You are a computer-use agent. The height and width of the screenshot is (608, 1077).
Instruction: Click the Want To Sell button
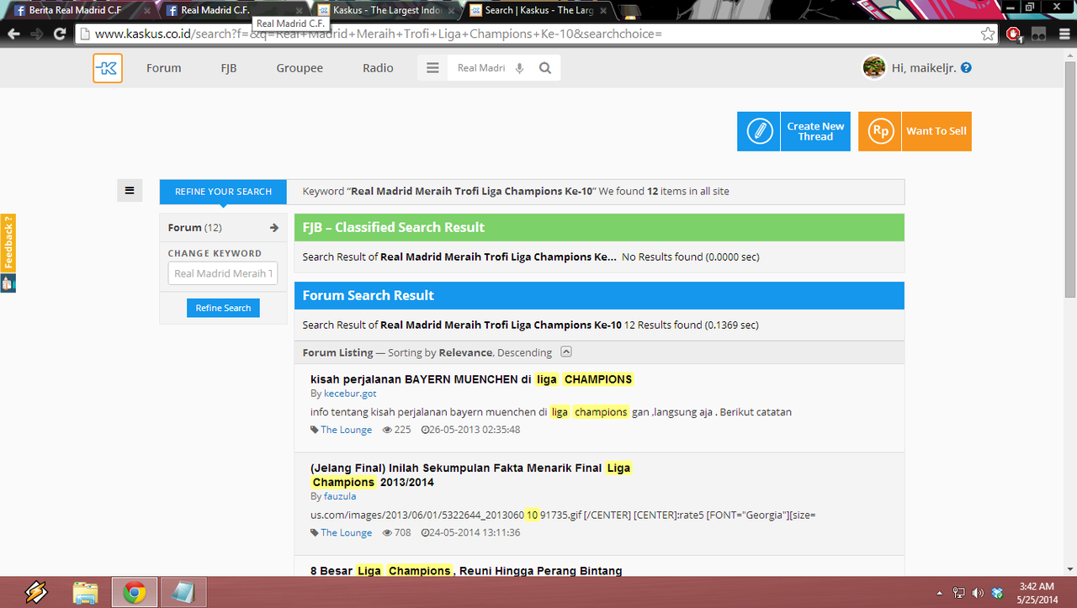pos(915,131)
